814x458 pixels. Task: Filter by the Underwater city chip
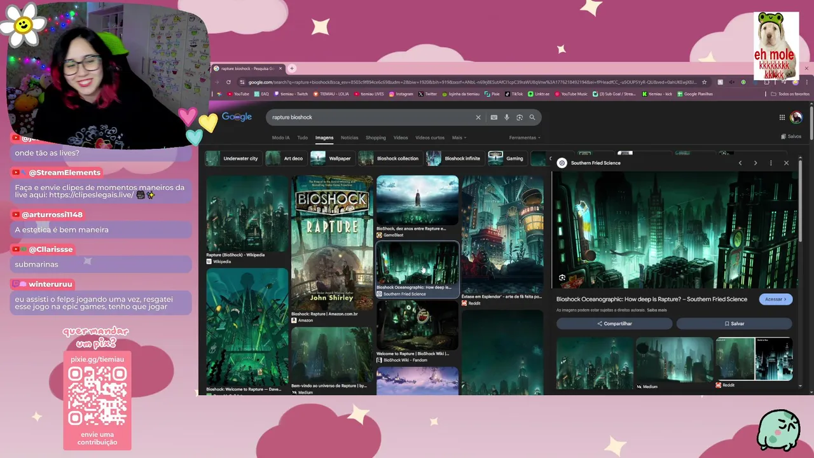pos(233,158)
